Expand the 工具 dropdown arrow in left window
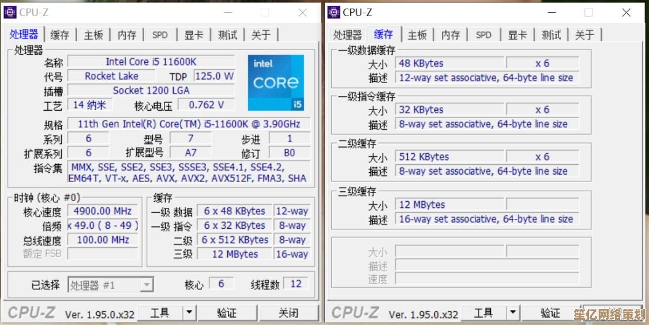The height and width of the screenshot is (325, 649). 189,312
